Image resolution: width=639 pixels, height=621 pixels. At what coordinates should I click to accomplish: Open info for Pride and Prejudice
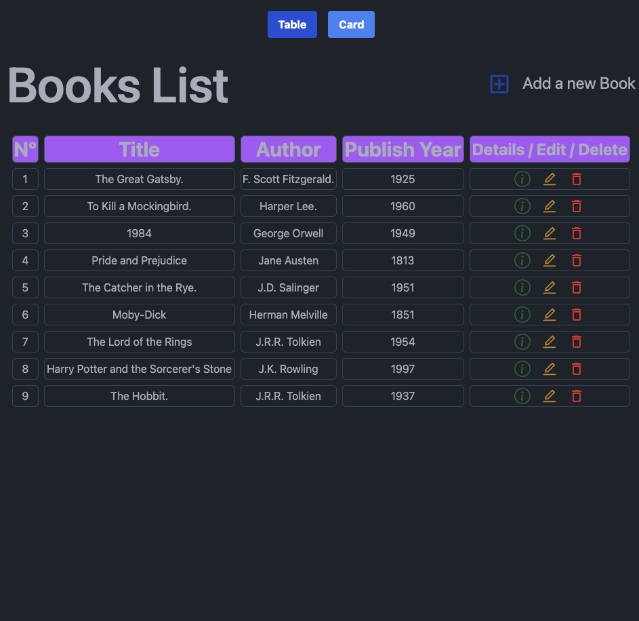point(522,260)
